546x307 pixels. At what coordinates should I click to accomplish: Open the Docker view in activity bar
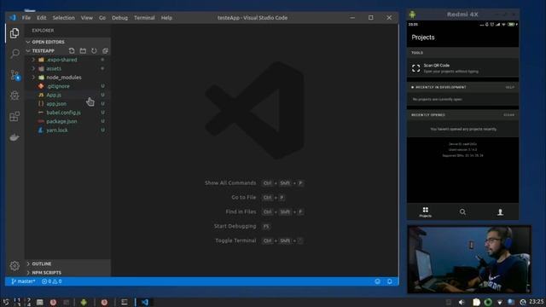pyautogui.click(x=15, y=137)
